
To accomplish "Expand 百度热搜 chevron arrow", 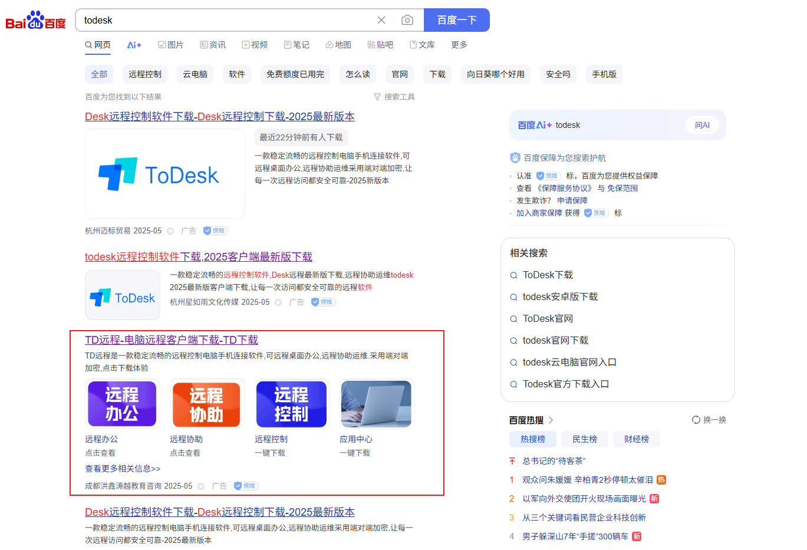I will click(551, 420).
